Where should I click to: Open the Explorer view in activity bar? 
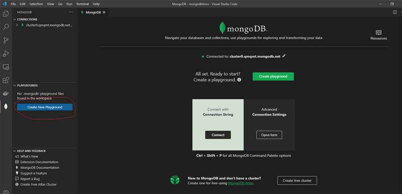pyautogui.click(x=5, y=14)
